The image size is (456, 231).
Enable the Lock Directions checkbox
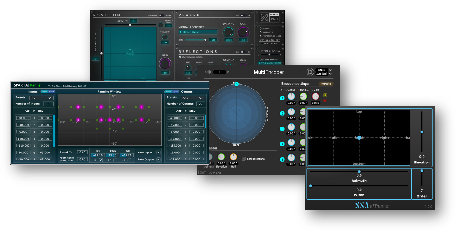244,159
